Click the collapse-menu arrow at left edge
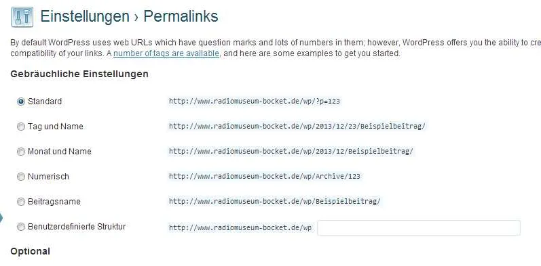Screen dimensions: 541x266 [x=1, y=218]
